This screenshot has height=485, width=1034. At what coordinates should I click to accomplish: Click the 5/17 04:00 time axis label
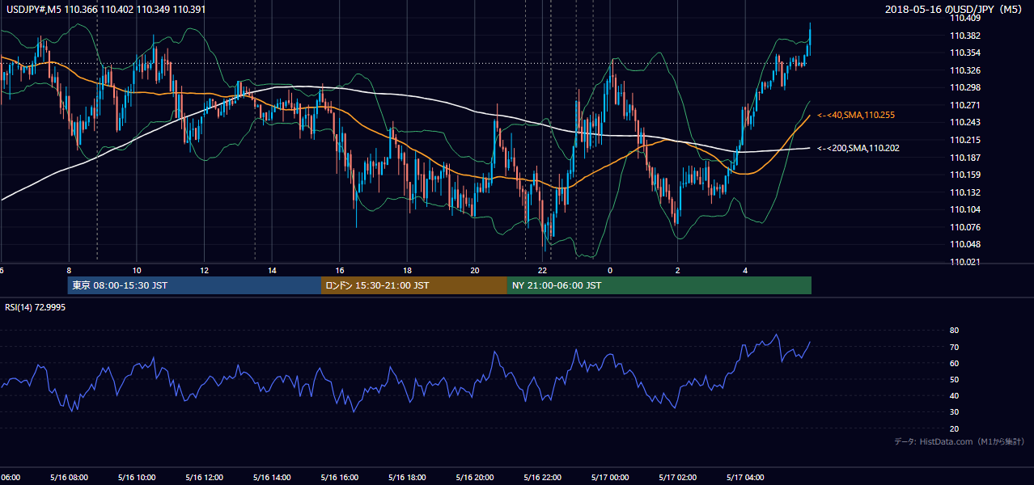click(x=744, y=478)
